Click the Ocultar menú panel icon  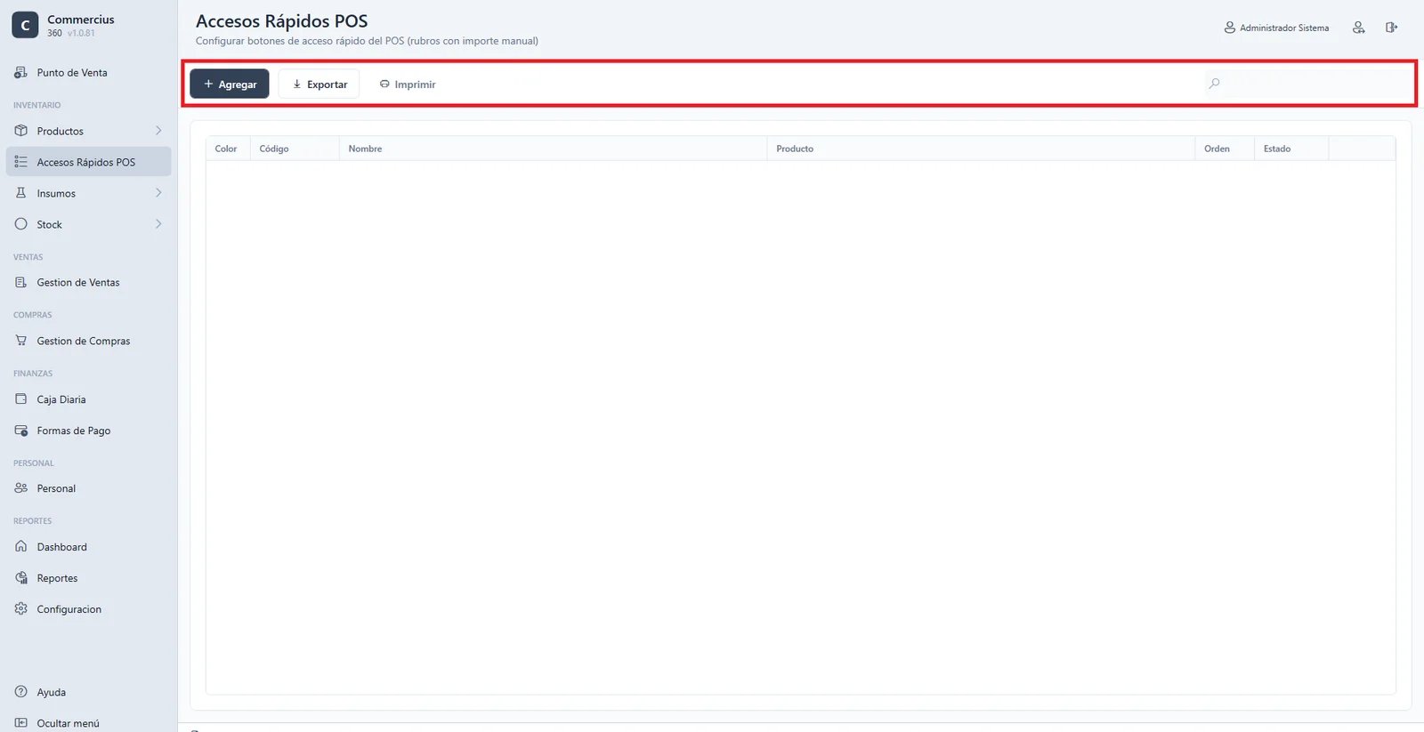coord(21,723)
